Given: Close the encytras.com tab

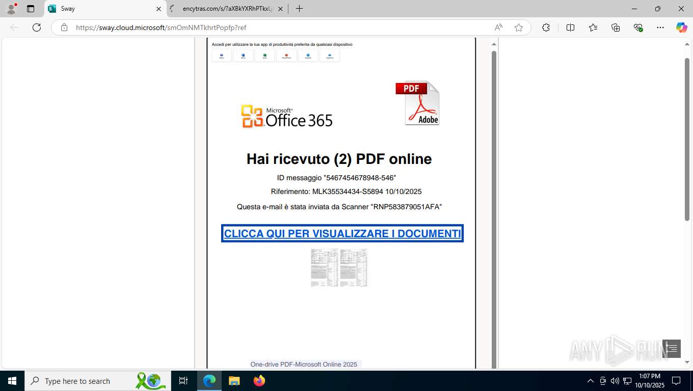Looking at the screenshot, I should point(280,9).
